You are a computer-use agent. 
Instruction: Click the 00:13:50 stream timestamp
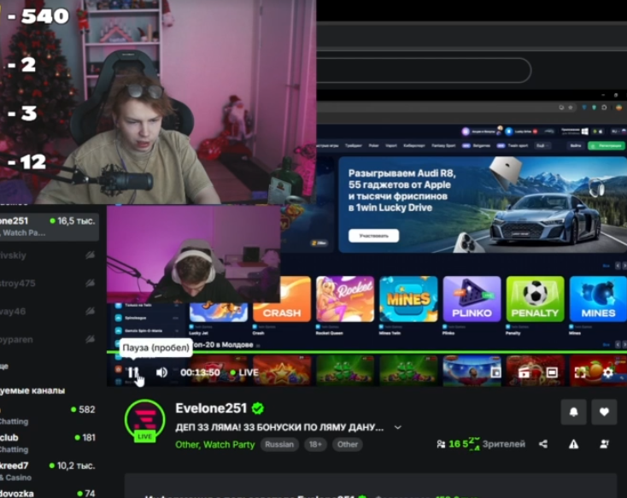click(x=200, y=372)
